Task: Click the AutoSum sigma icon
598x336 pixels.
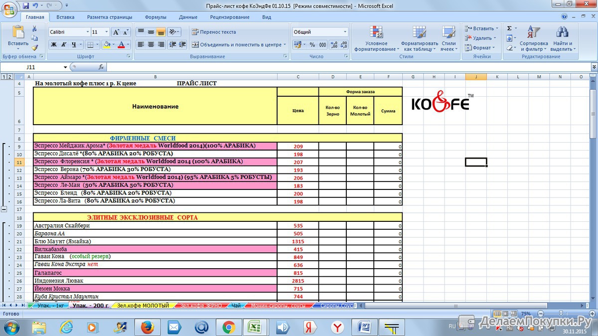Action: pos(509,28)
